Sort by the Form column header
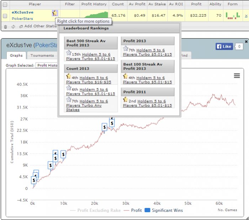249x220 pixels. click(233, 4)
